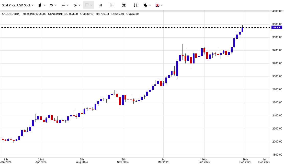This screenshot has height=164, width=284.
Task: Click the 29th Sep 2025 time axis label
Action: pos(245,161)
